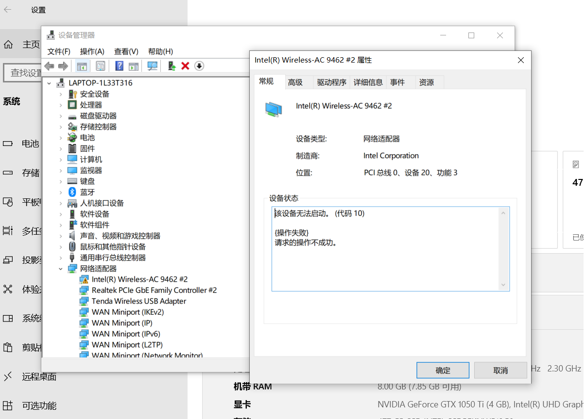Click the 主页 home icon in Settings
The width and height of the screenshot is (586, 419).
[8, 45]
